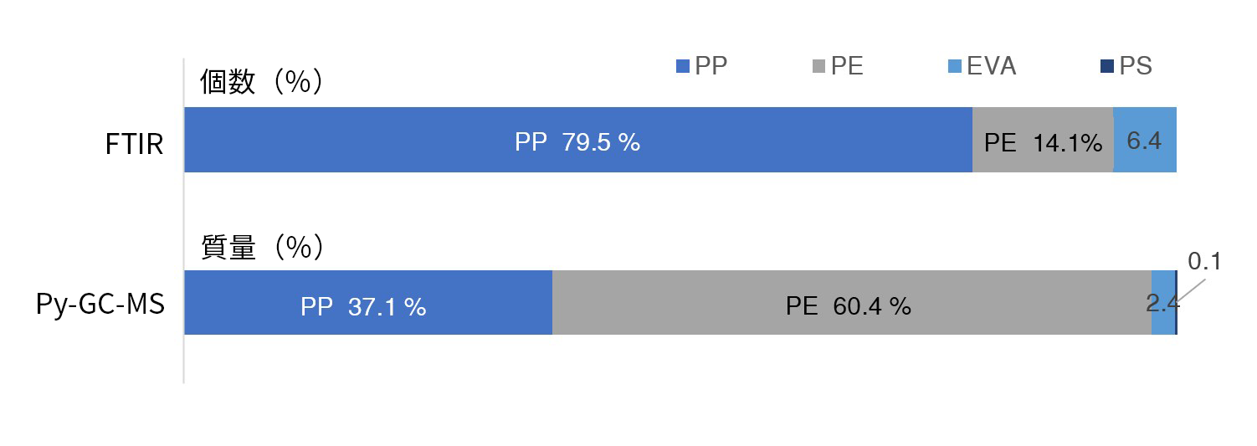Click the vertical axis line of chart
The image size is (1257, 446).
(x=183, y=221)
